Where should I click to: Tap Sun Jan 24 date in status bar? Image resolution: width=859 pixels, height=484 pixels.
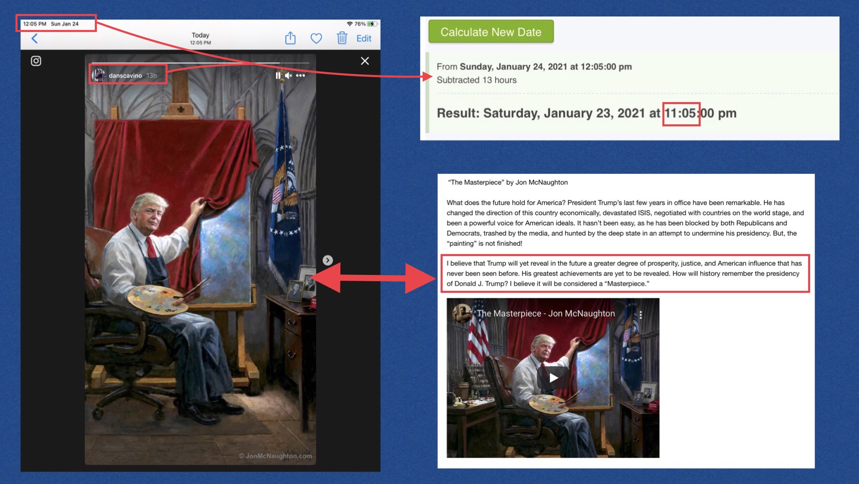click(64, 24)
